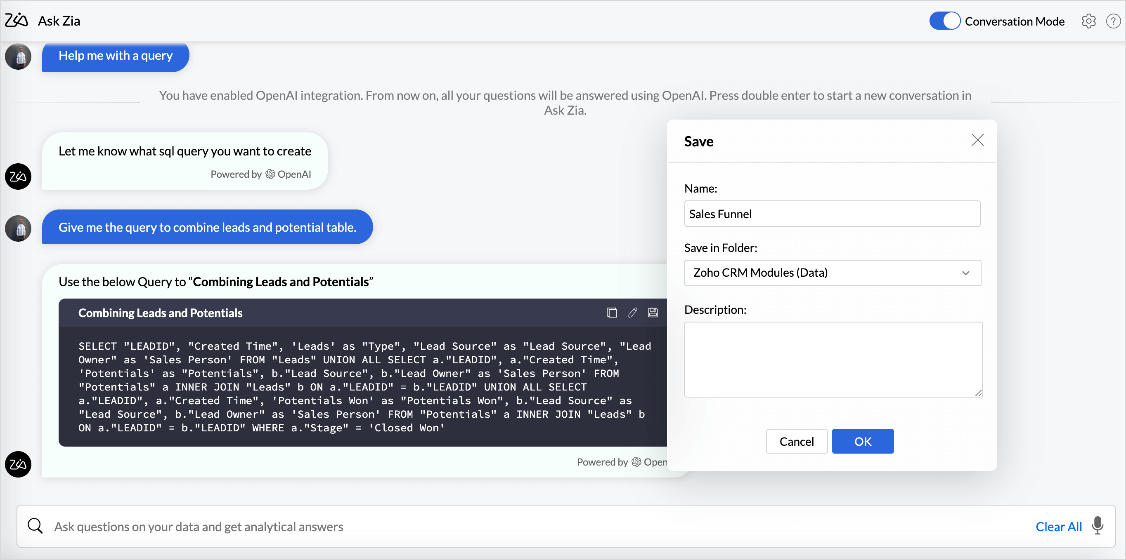Click the 'Conversation Mode' label

(1015, 21)
